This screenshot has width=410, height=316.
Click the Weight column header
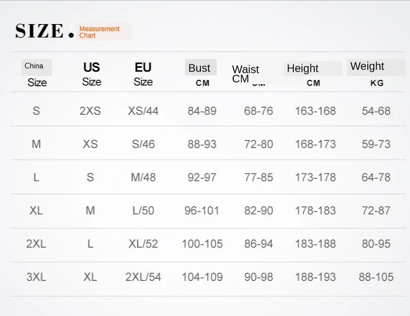click(x=367, y=67)
